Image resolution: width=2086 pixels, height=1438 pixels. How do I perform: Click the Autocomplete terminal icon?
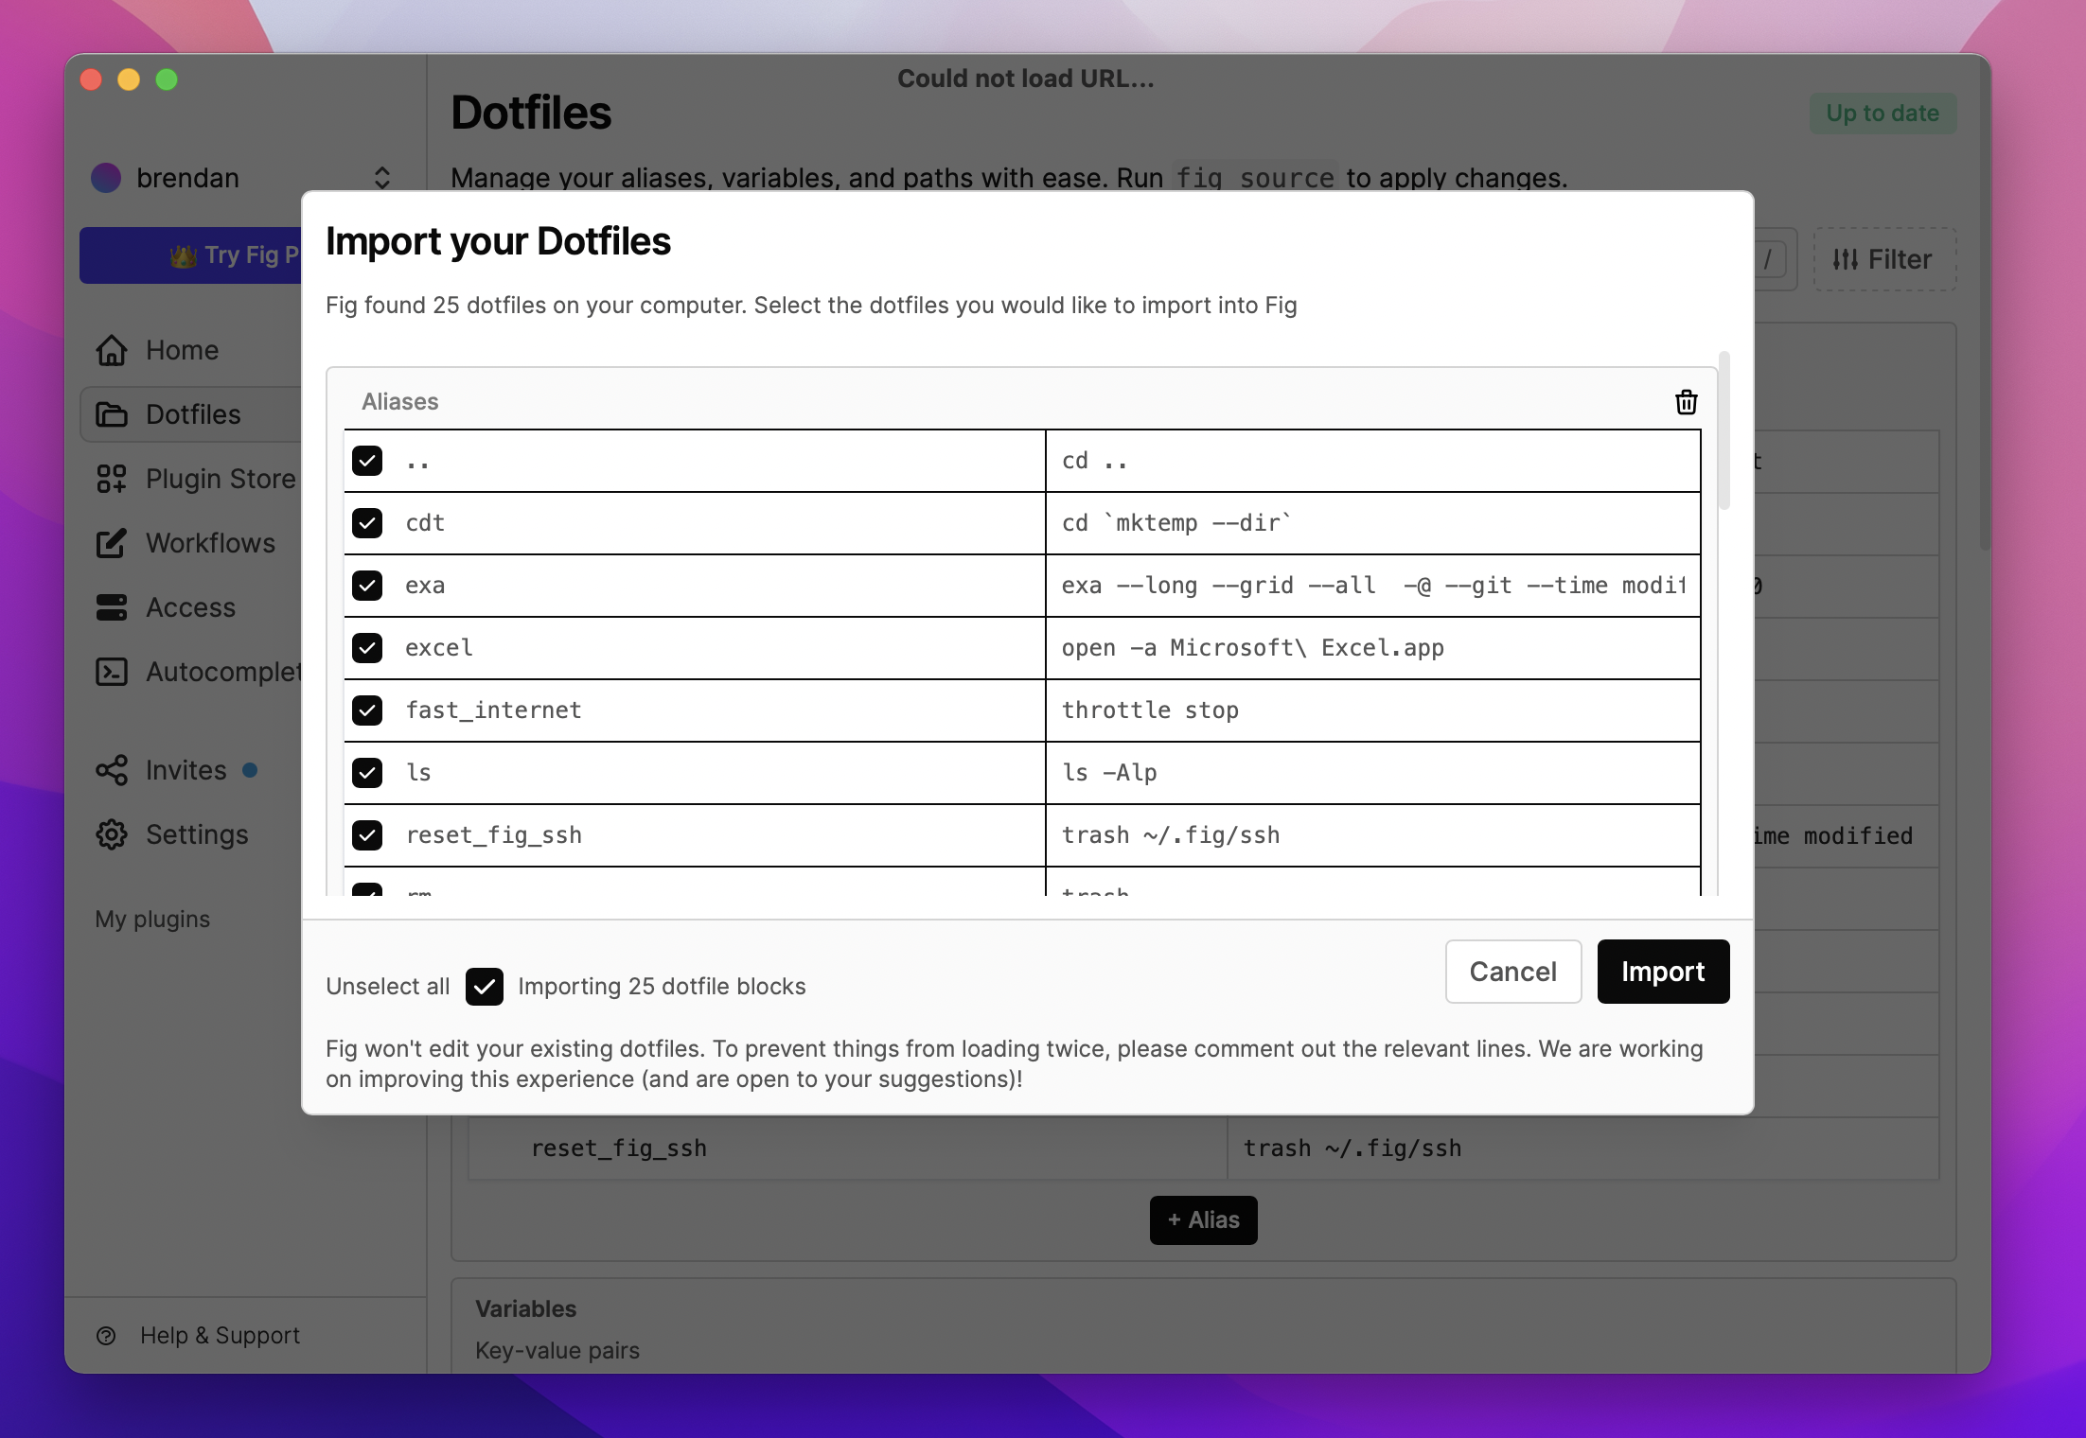[x=112, y=672]
